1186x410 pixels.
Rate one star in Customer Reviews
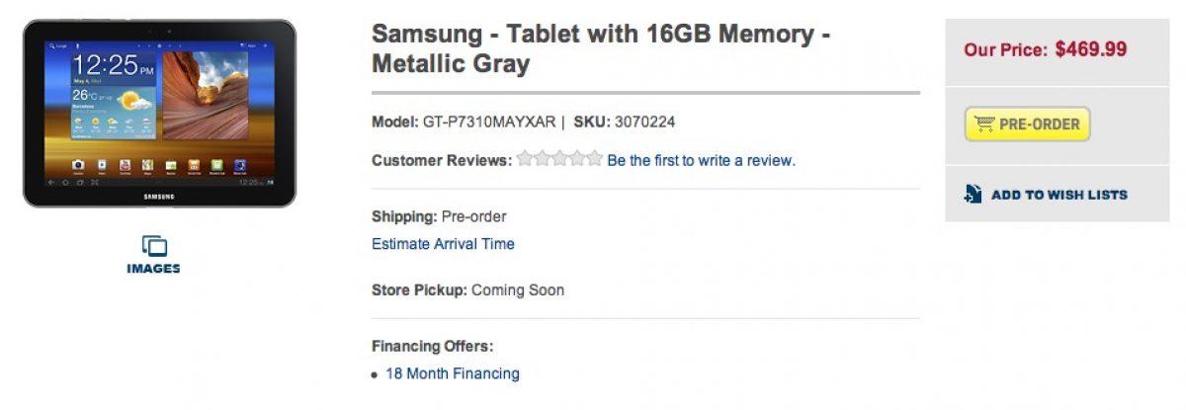tap(525, 159)
